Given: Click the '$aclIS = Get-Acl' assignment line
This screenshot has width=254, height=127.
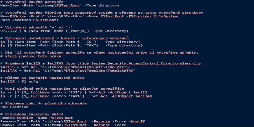Looking at the screenshot, I should point(66,67).
